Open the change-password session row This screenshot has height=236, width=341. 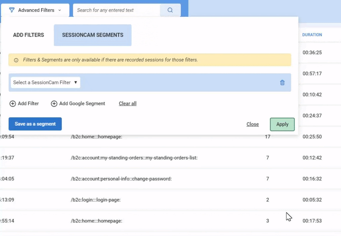(x=121, y=179)
